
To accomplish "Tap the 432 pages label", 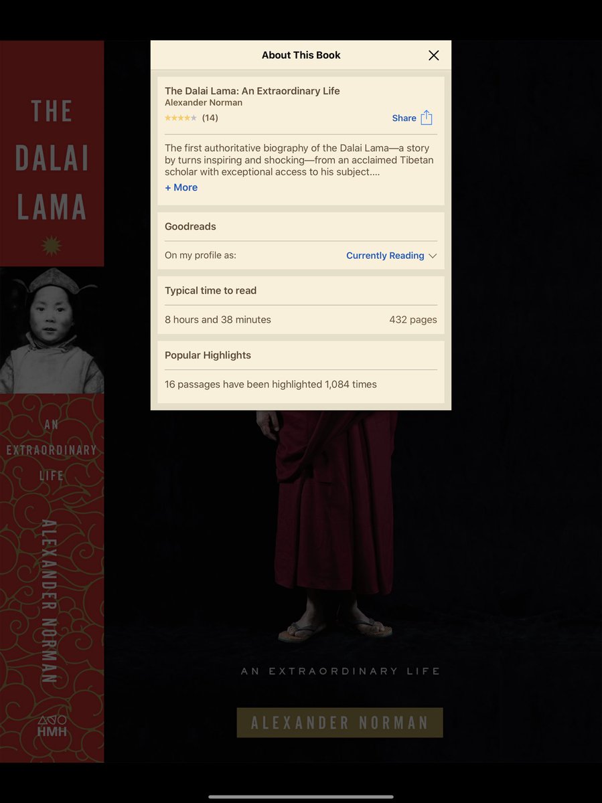I will click(413, 320).
